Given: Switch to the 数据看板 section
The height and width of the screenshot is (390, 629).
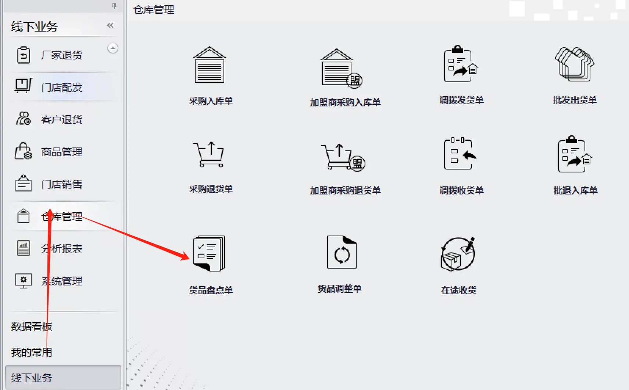Looking at the screenshot, I should coord(32,327).
